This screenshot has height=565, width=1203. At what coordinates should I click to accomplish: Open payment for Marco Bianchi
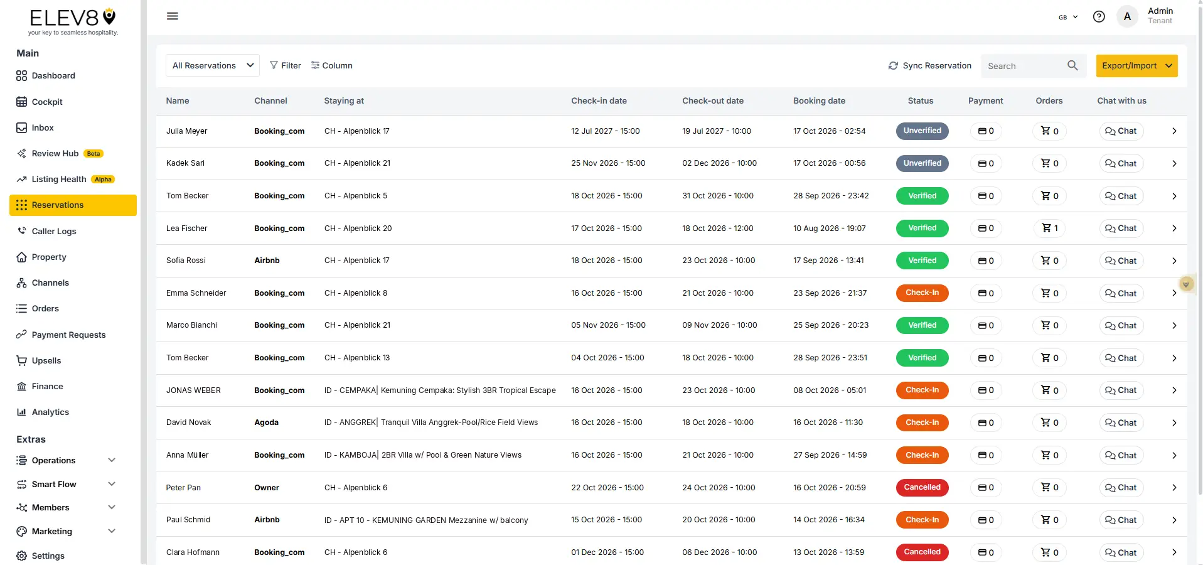[x=986, y=325]
